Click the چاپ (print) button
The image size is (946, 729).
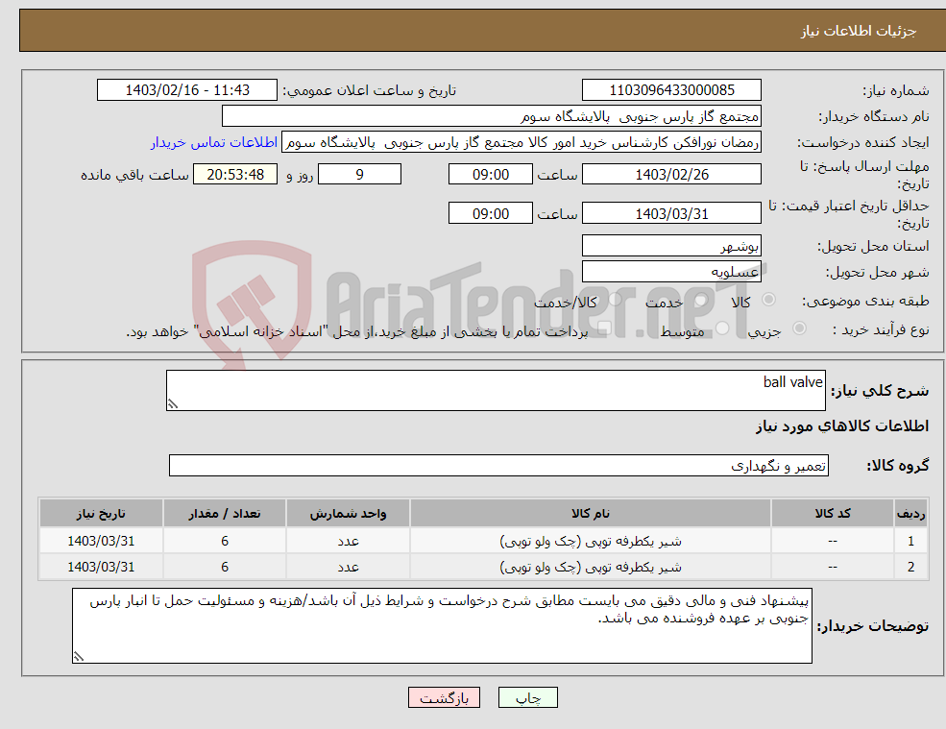tap(528, 697)
